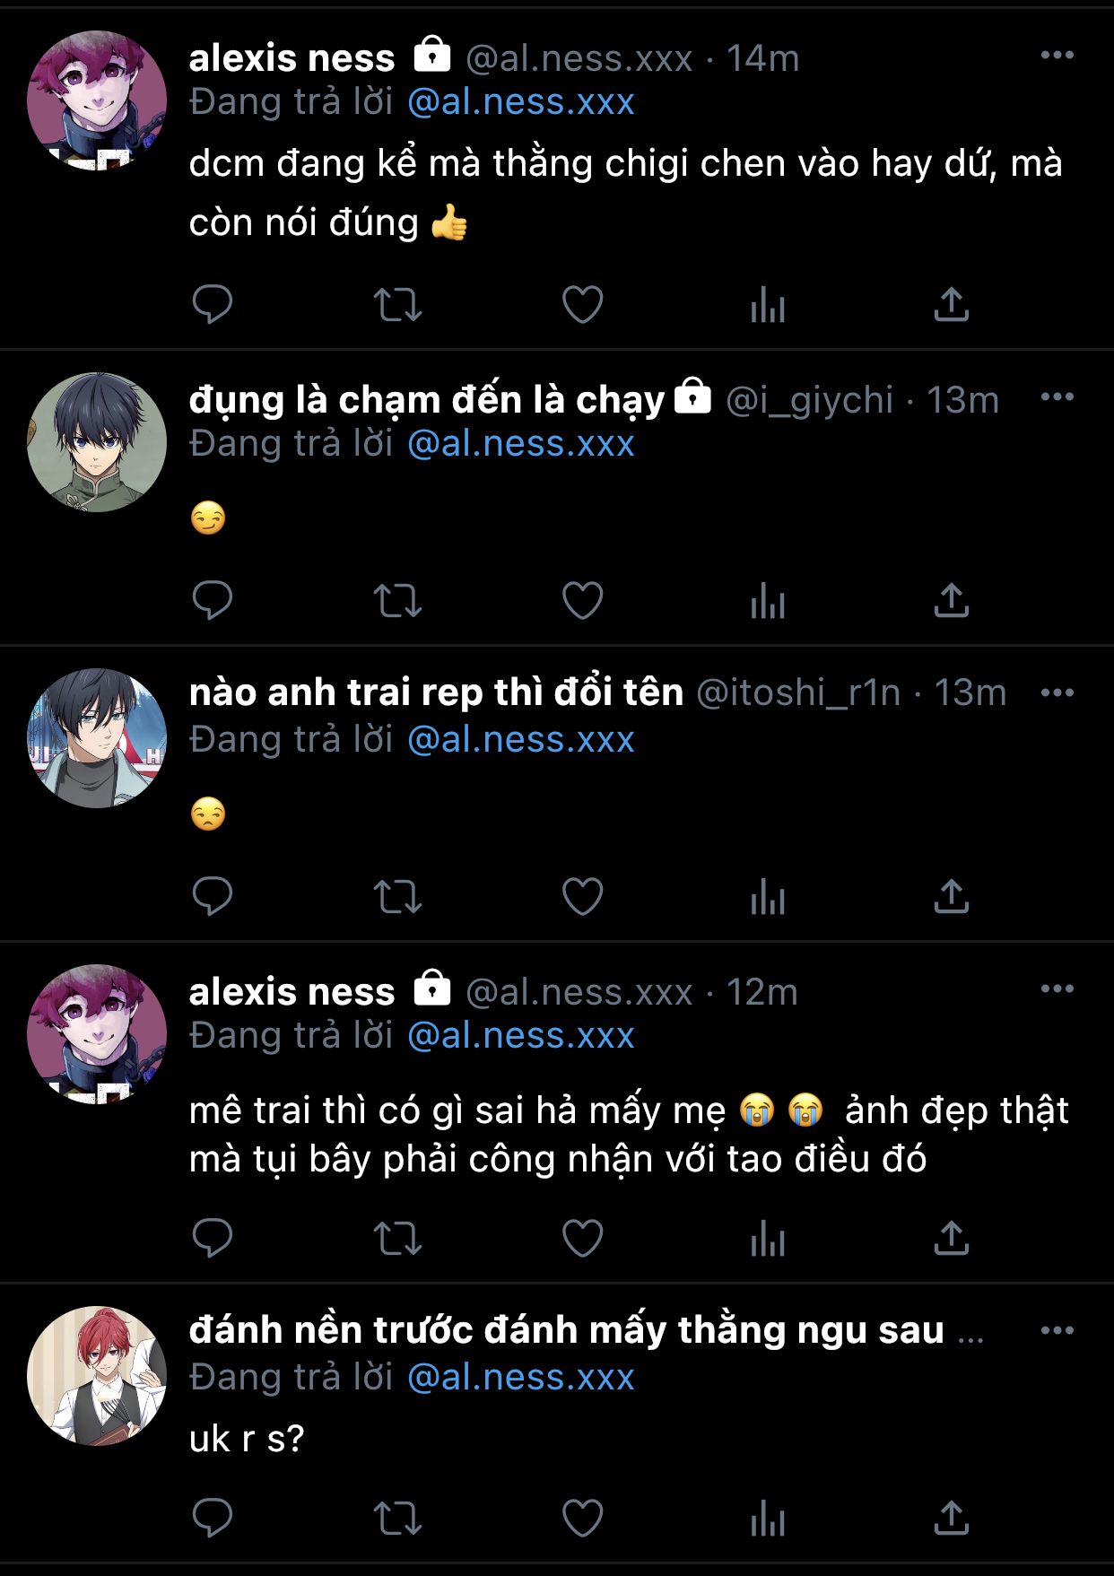Share the 'uk r s?' tweet
1114x1576 pixels.
point(952,1518)
